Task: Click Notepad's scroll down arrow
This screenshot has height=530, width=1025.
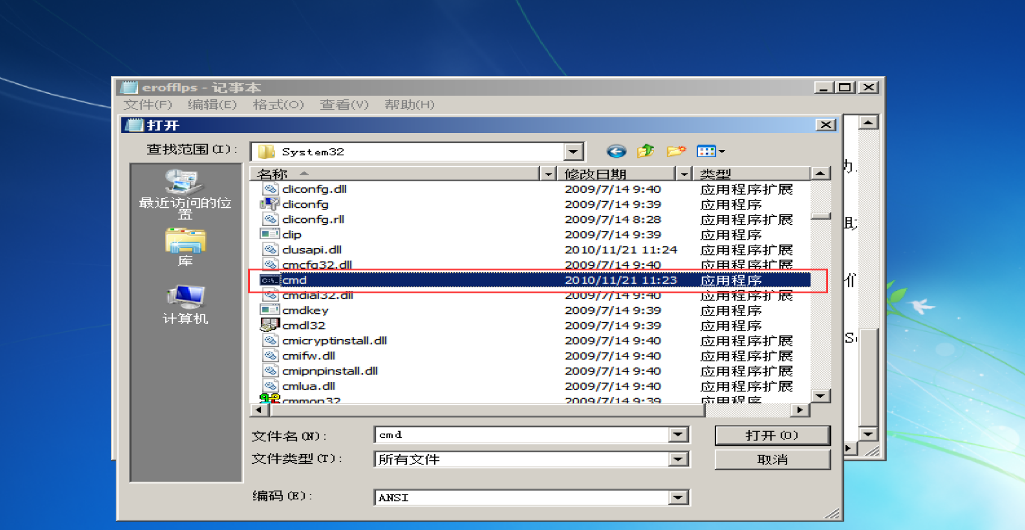Action: (868, 434)
